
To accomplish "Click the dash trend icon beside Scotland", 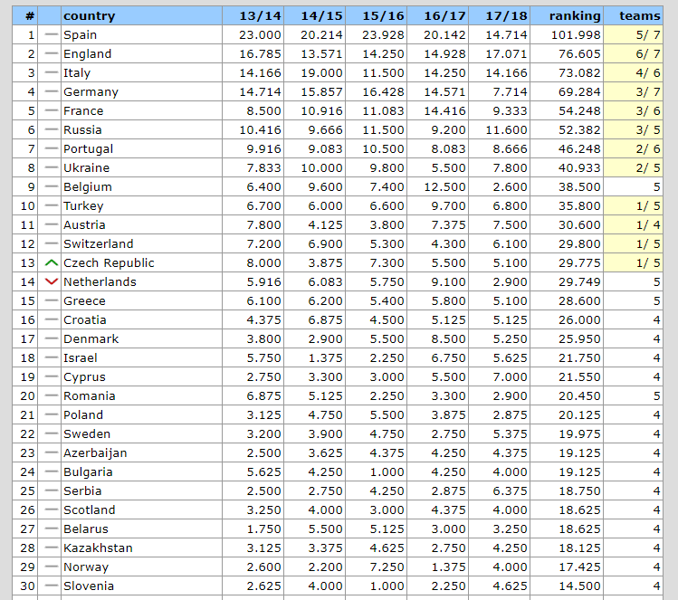I will (51, 510).
